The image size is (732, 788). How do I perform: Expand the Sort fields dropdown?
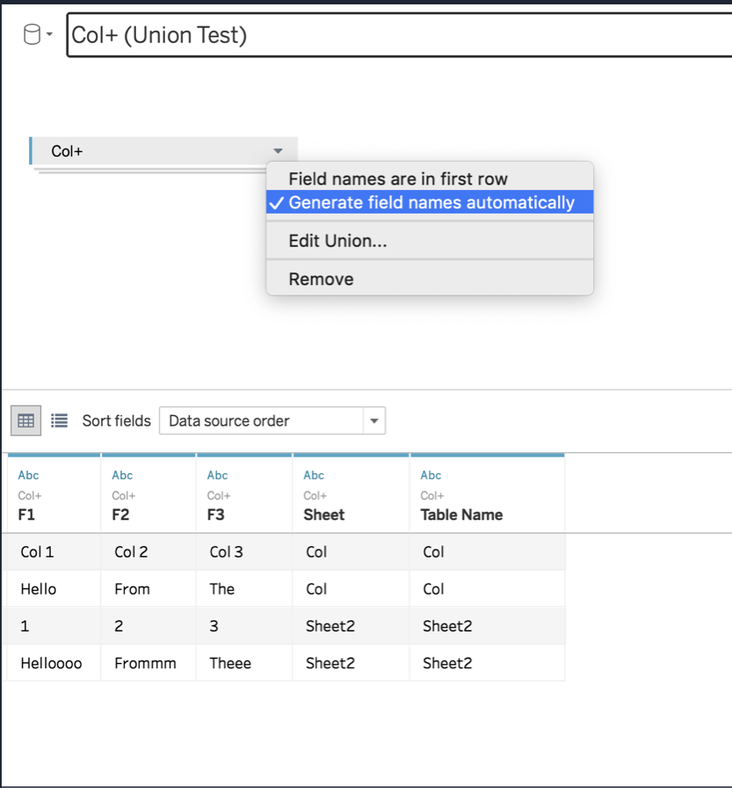click(374, 420)
